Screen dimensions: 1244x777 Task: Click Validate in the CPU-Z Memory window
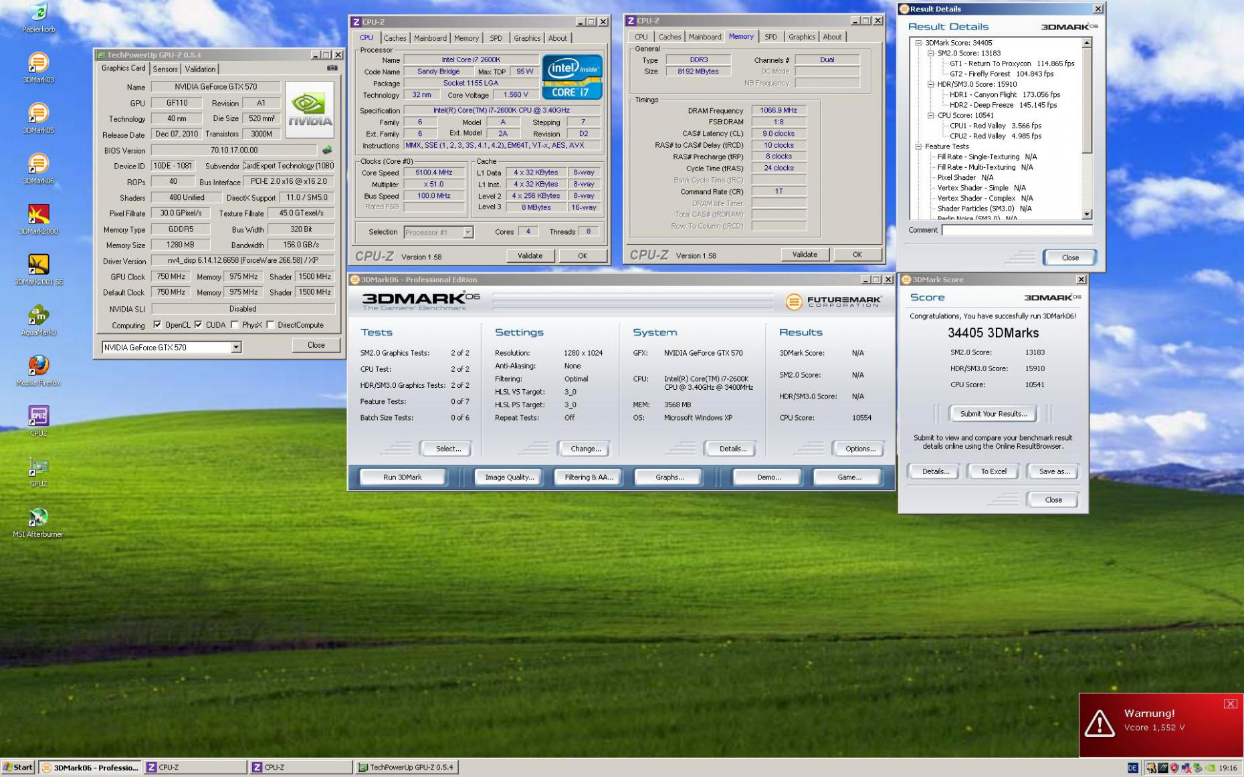coord(805,254)
